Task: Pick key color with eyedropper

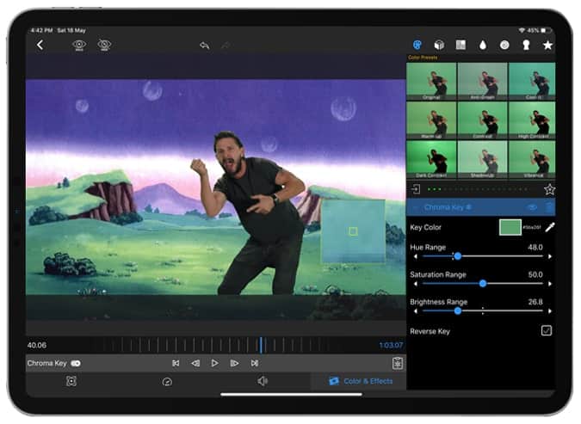Action: [550, 227]
